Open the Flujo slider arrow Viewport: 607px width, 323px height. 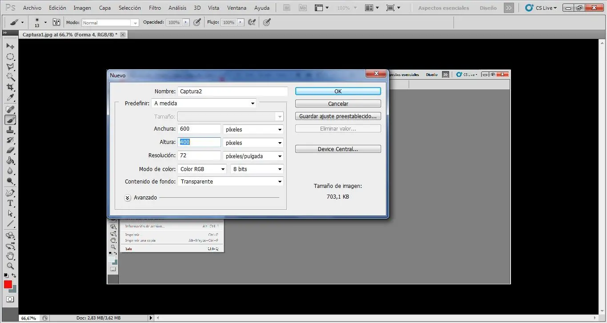coord(241,22)
